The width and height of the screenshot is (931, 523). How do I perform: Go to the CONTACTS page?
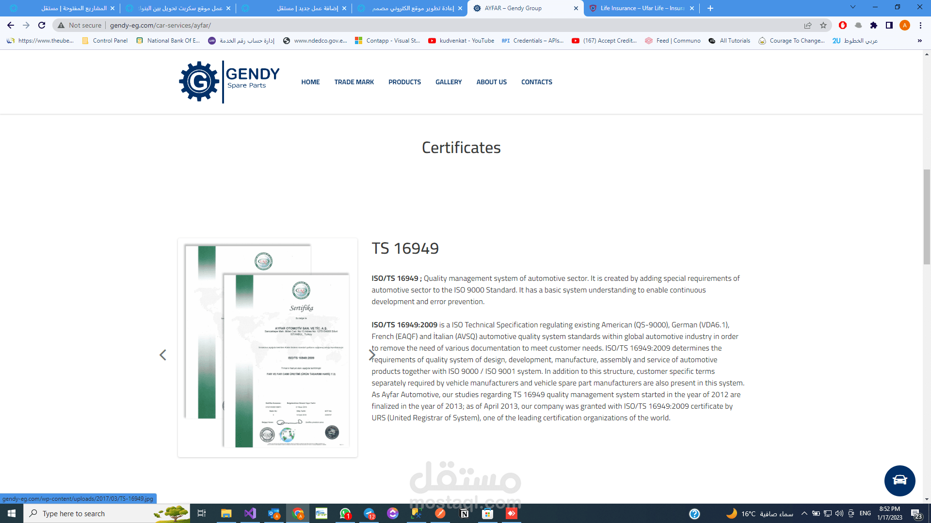click(536, 82)
